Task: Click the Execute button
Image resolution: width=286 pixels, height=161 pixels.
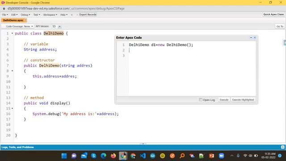Action: pos(224,100)
